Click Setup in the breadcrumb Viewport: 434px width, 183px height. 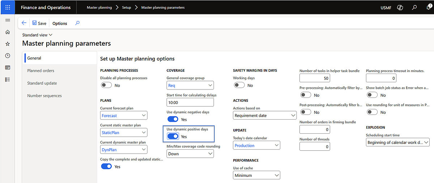[x=127, y=7]
